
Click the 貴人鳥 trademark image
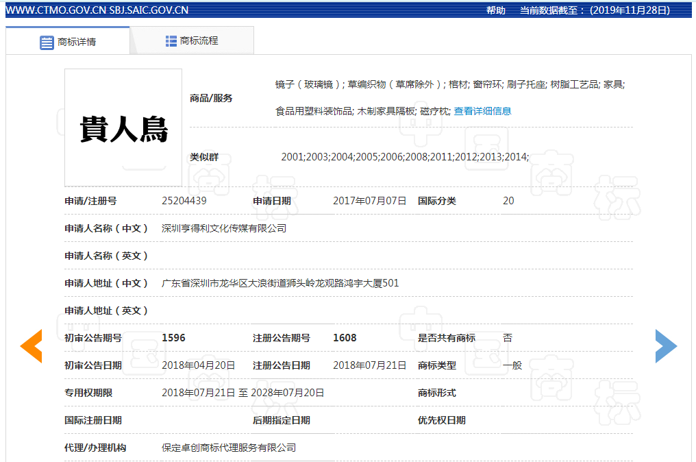click(123, 127)
